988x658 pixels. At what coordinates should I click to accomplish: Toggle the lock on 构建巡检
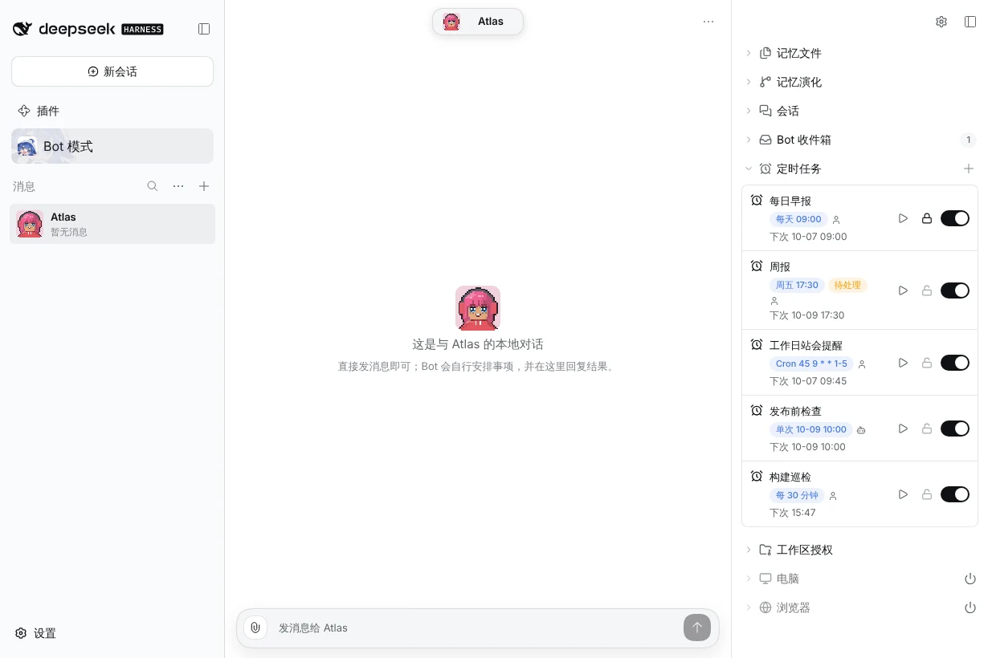(x=927, y=494)
